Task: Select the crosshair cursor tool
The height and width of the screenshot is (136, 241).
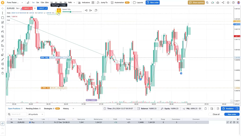Action: pos(3,8)
